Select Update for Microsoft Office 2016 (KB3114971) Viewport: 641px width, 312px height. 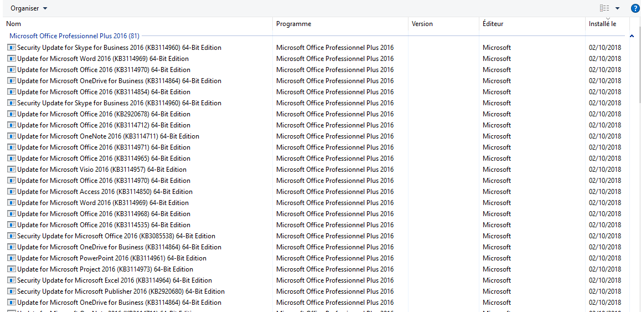104,147
